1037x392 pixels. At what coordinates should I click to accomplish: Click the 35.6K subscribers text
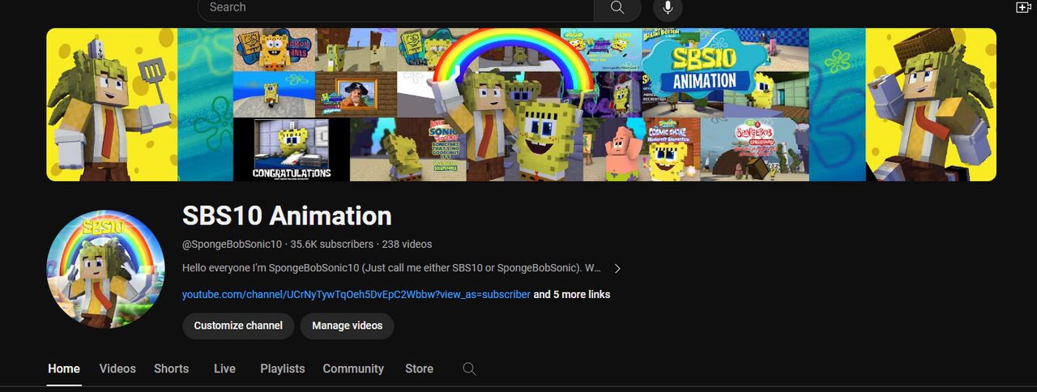click(332, 244)
